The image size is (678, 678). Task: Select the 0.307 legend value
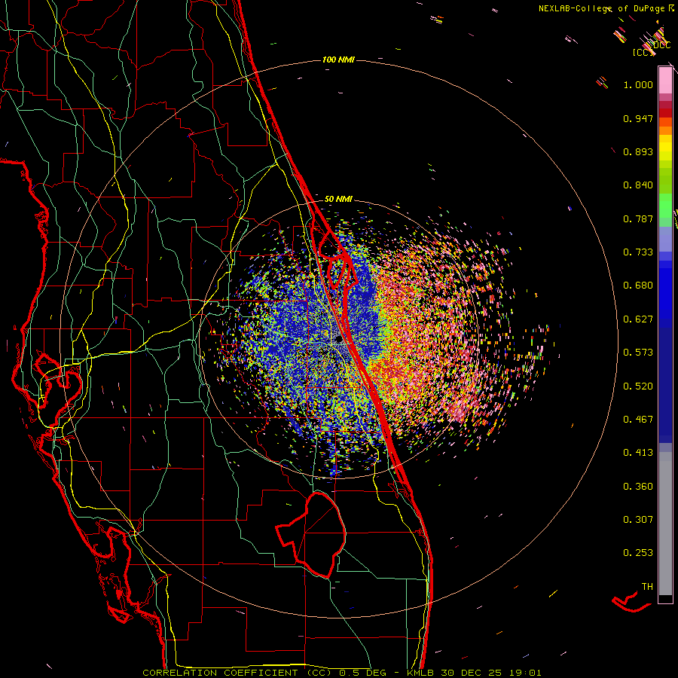[638, 520]
